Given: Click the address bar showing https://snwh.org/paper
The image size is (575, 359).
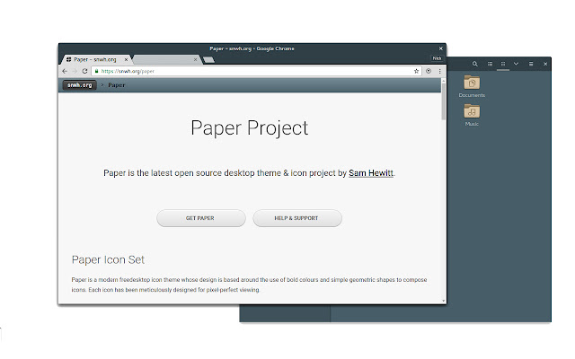Looking at the screenshot, I should pyautogui.click(x=257, y=71).
